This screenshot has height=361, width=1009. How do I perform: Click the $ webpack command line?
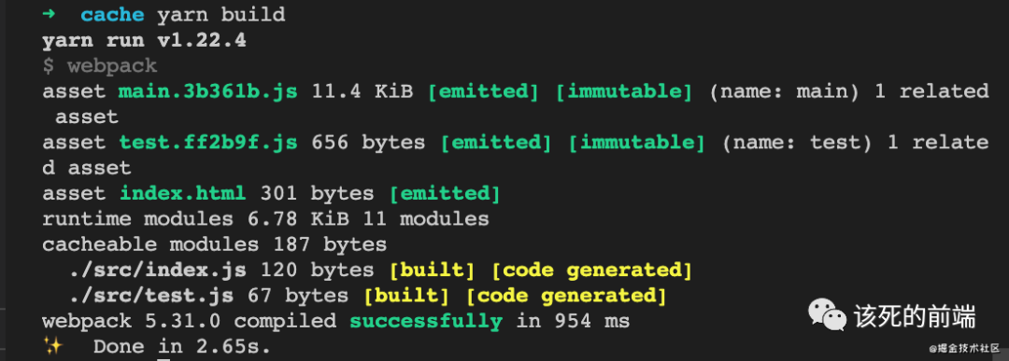click(99, 65)
